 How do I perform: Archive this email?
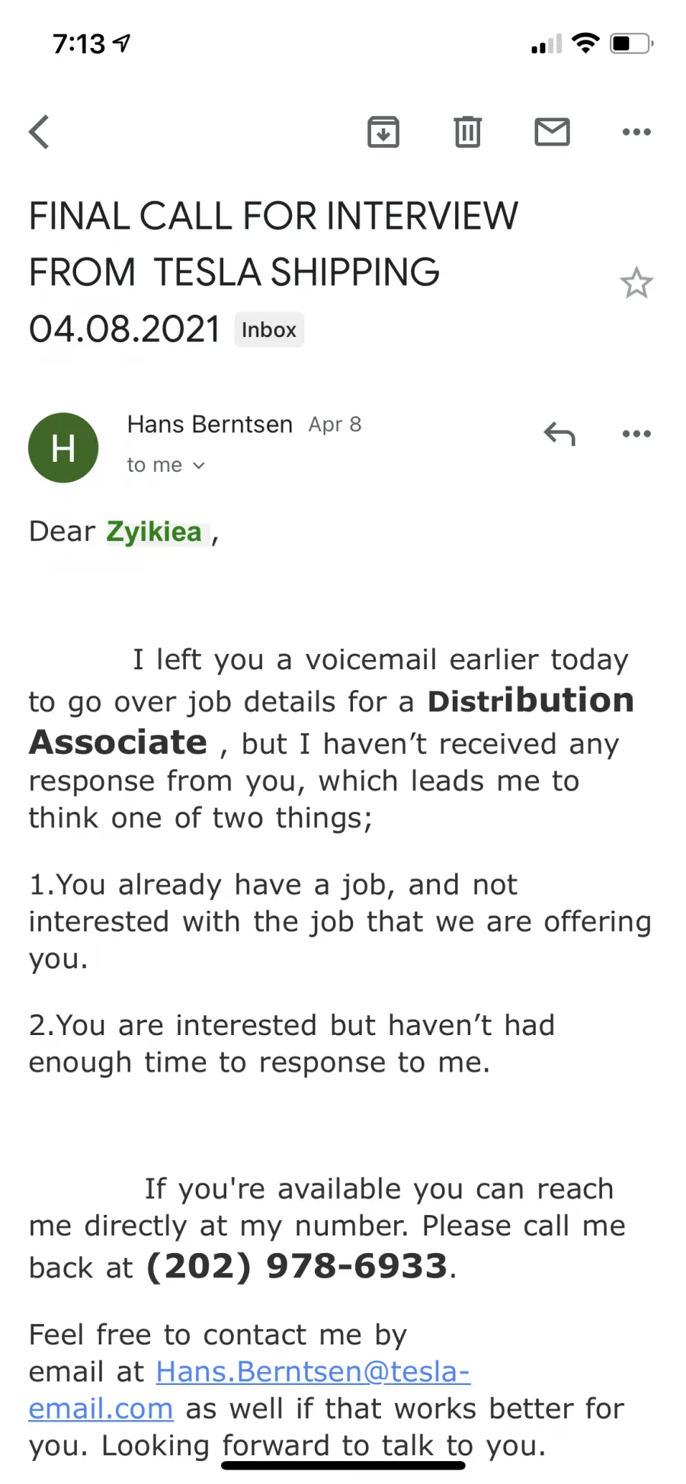pos(383,132)
